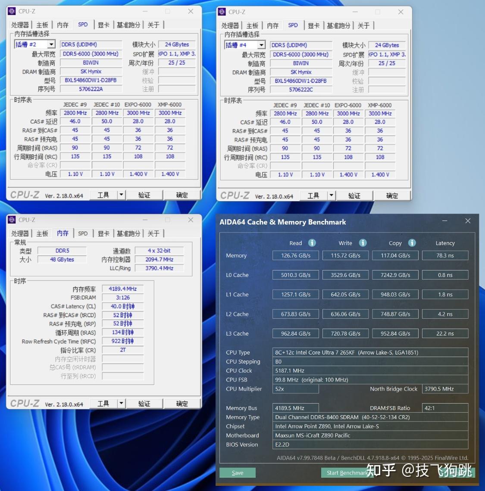Click Start Benchmark button in AIDA64
The width and height of the screenshot is (485, 491).
click(x=347, y=472)
